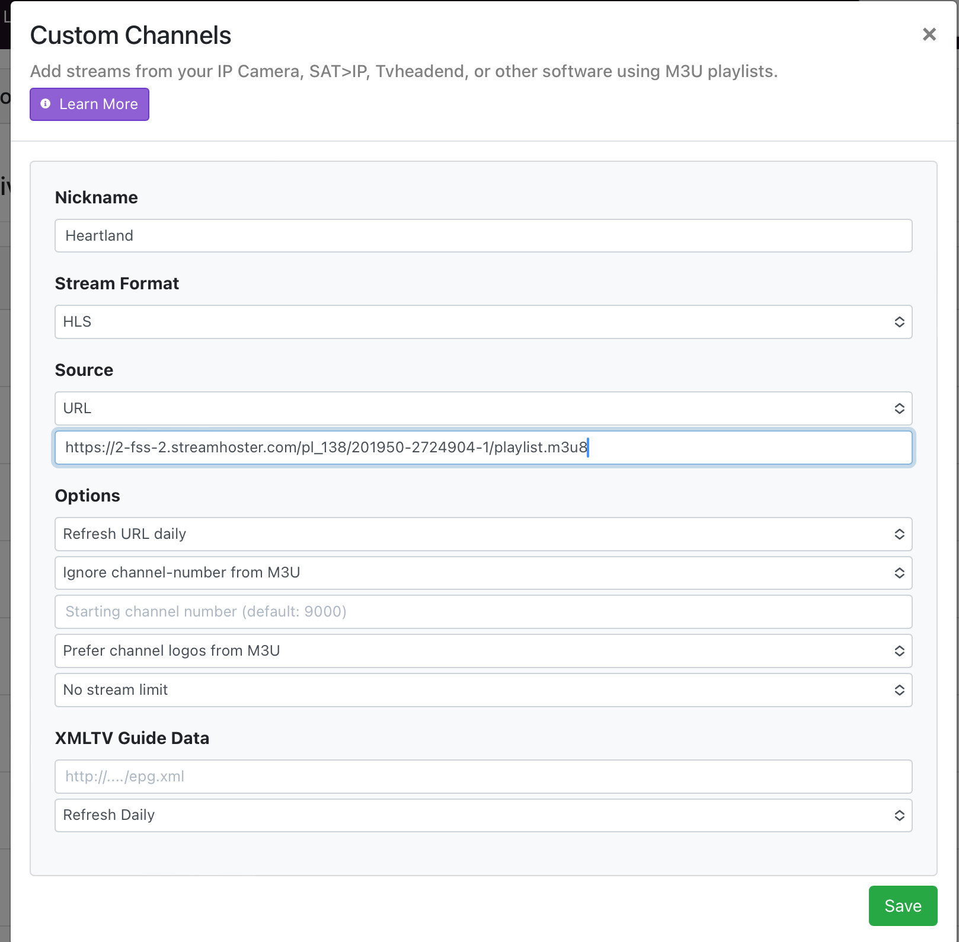Close the Custom Channels dialog
This screenshot has width=959, height=942.
pos(929,34)
